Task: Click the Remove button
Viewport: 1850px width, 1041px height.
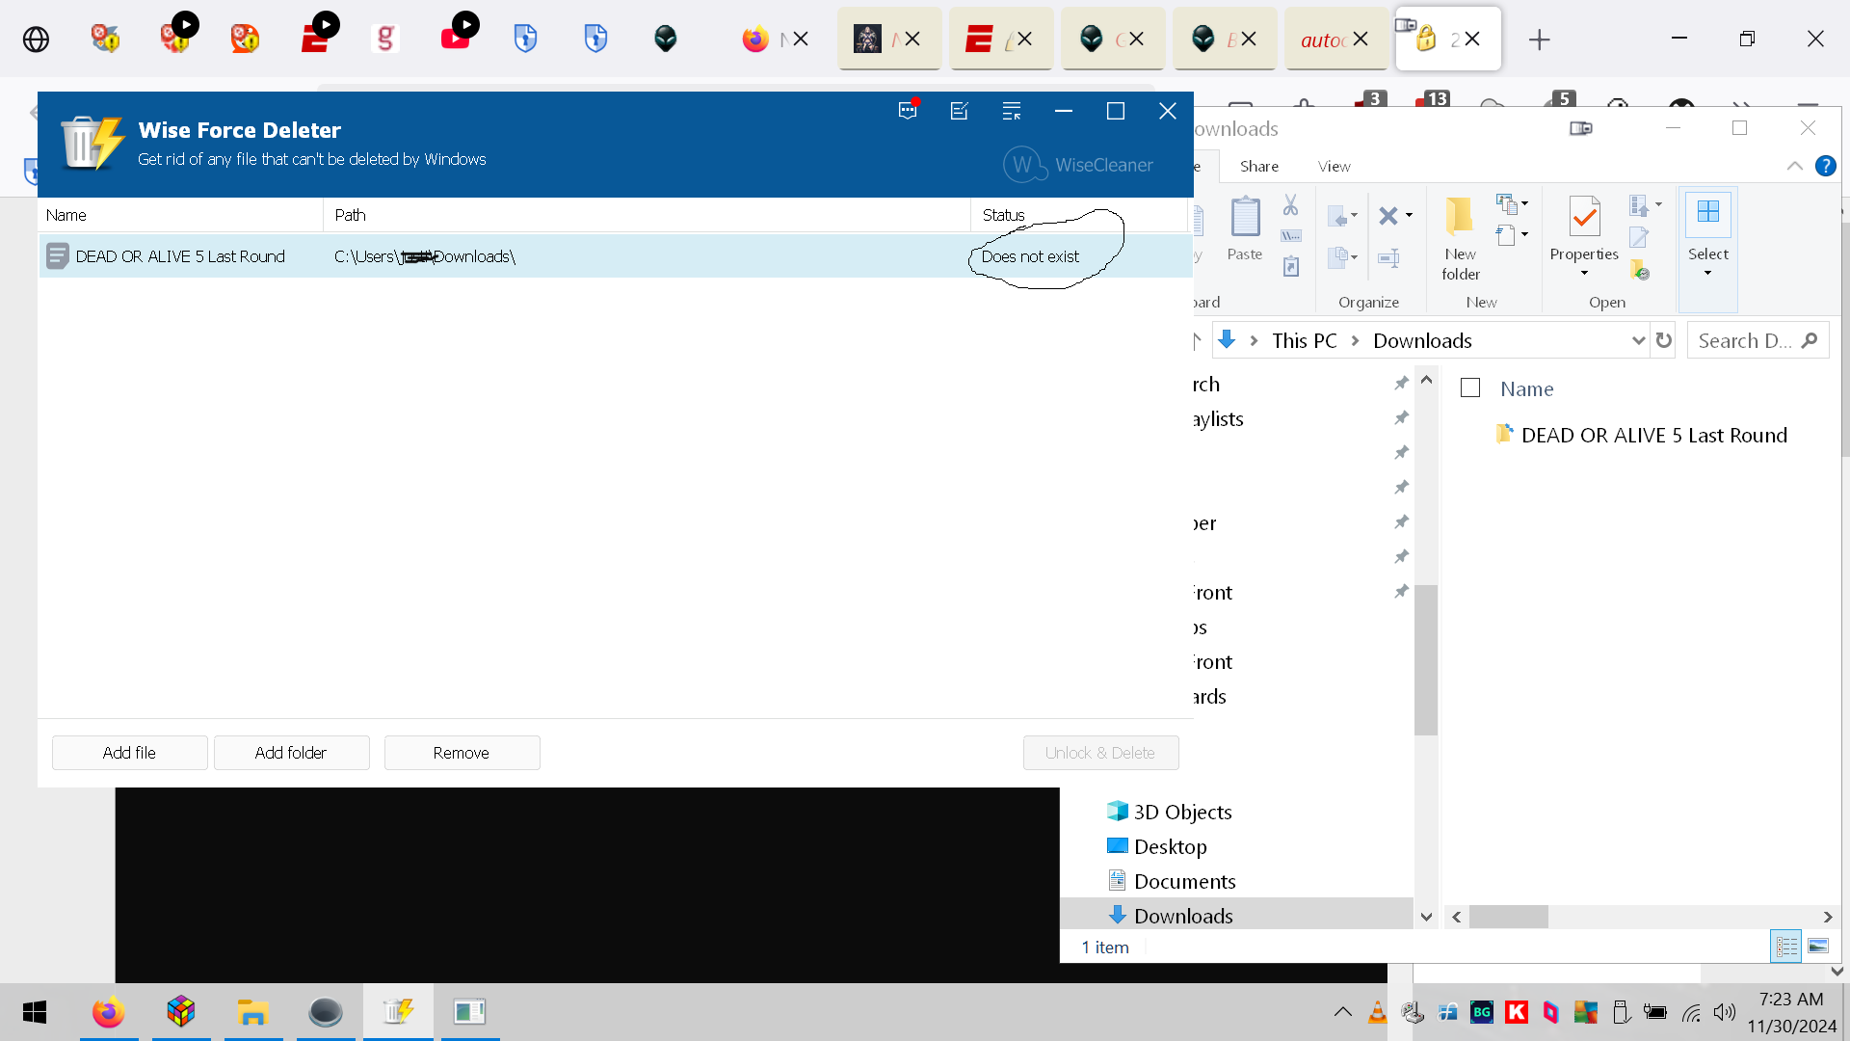Action: [462, 753]
